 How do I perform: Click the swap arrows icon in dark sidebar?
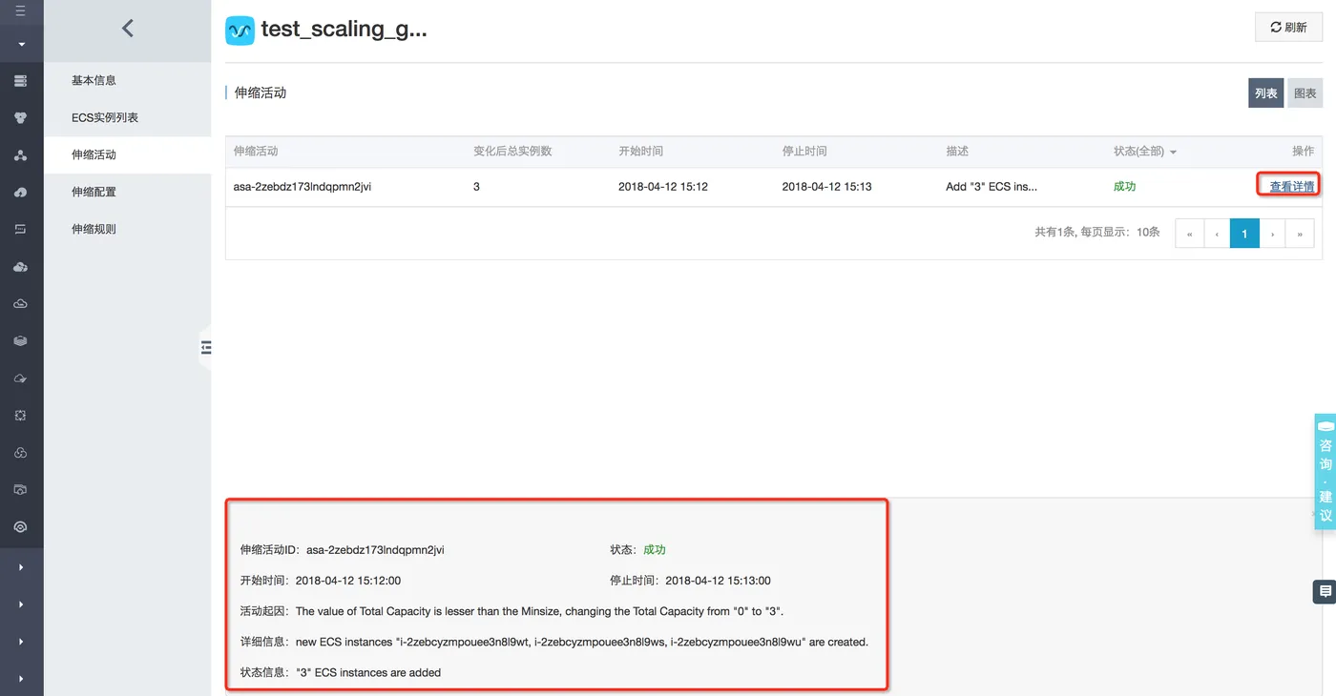pos(21,230)
